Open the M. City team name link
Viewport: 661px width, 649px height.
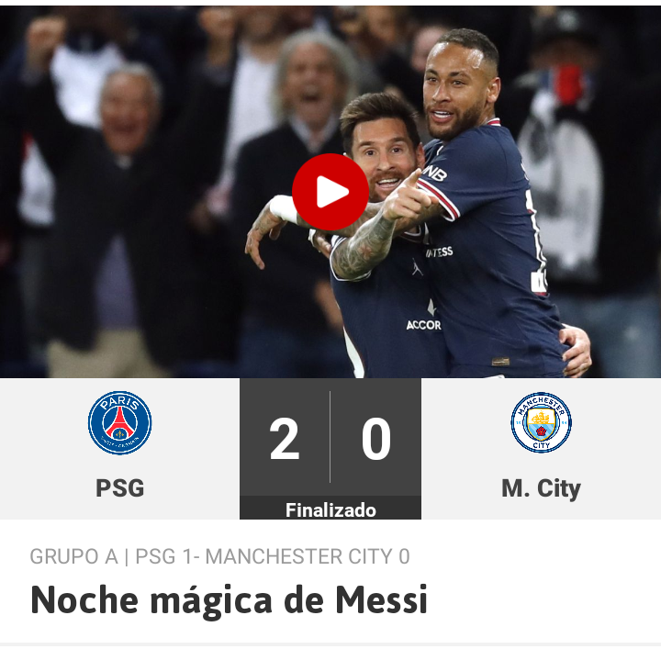click(x=542, y=489)
